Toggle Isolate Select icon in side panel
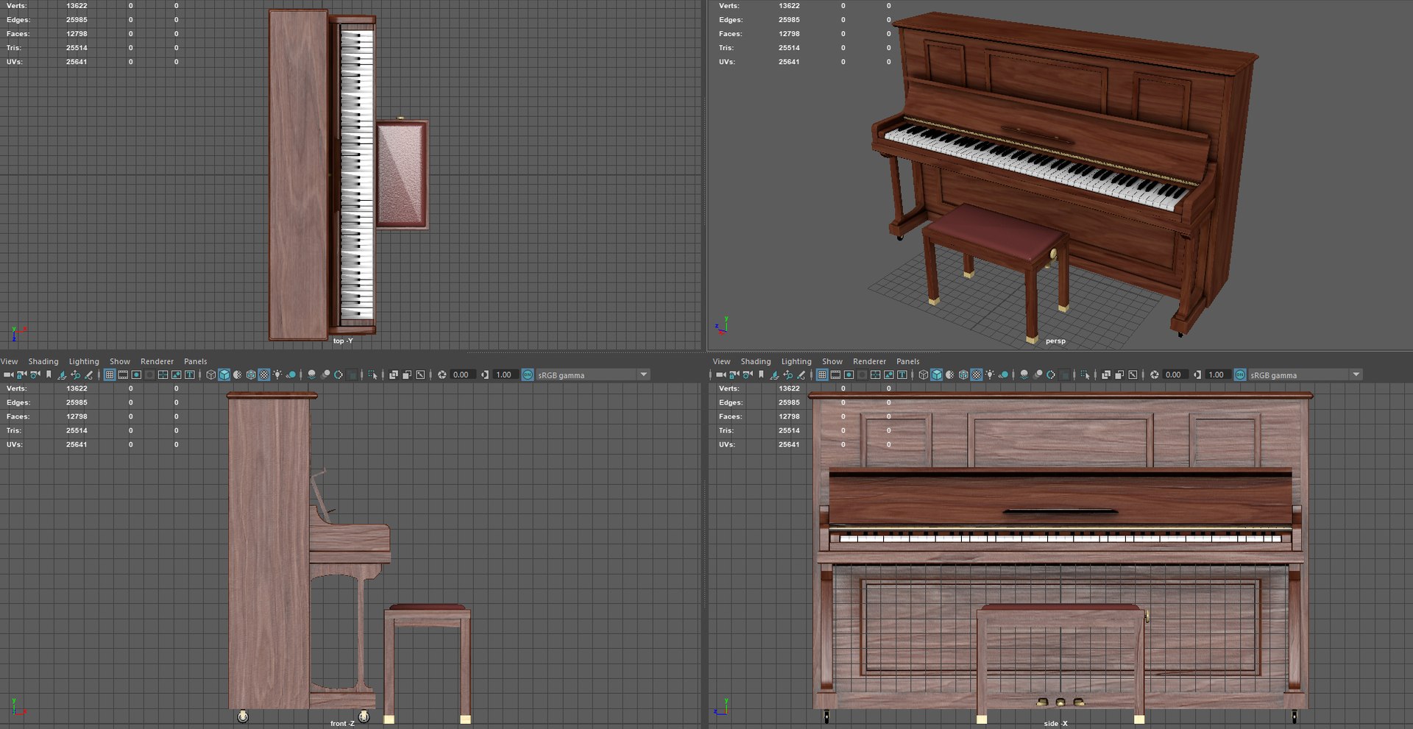 coord(1085,374)
